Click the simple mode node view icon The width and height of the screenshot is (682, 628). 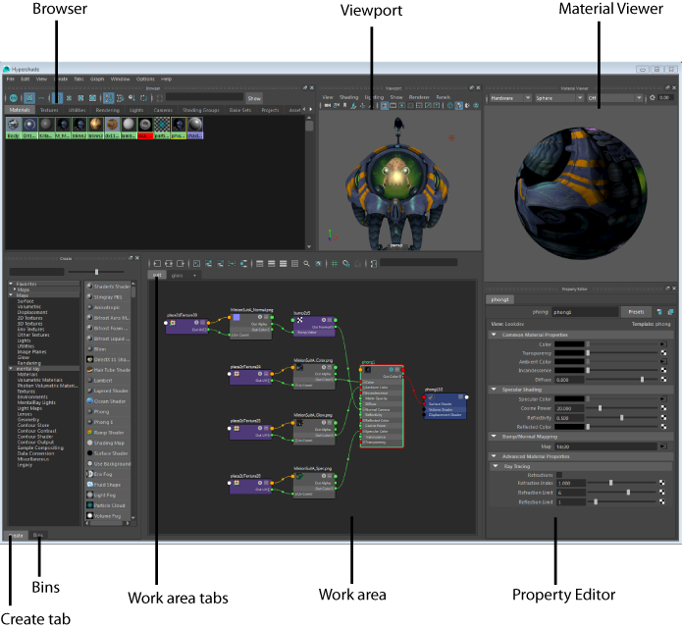click(x=260, y=264)
